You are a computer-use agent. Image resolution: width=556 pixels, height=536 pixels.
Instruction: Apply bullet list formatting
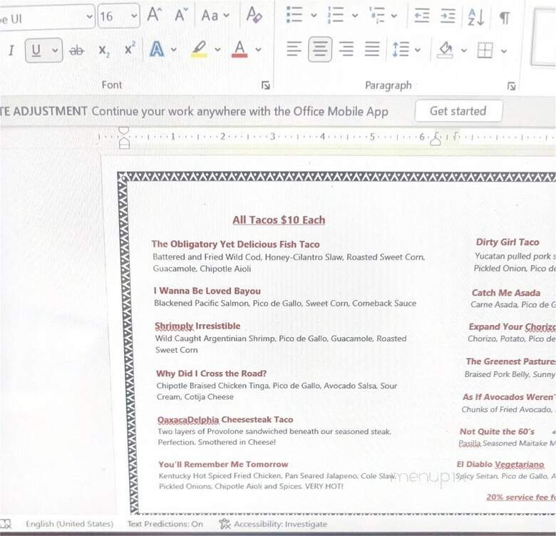(x=294, y=15)
